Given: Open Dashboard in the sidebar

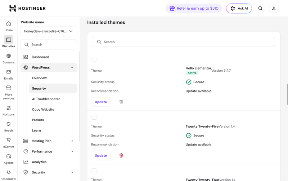Looking at the screenshot, I should [49, 57].
